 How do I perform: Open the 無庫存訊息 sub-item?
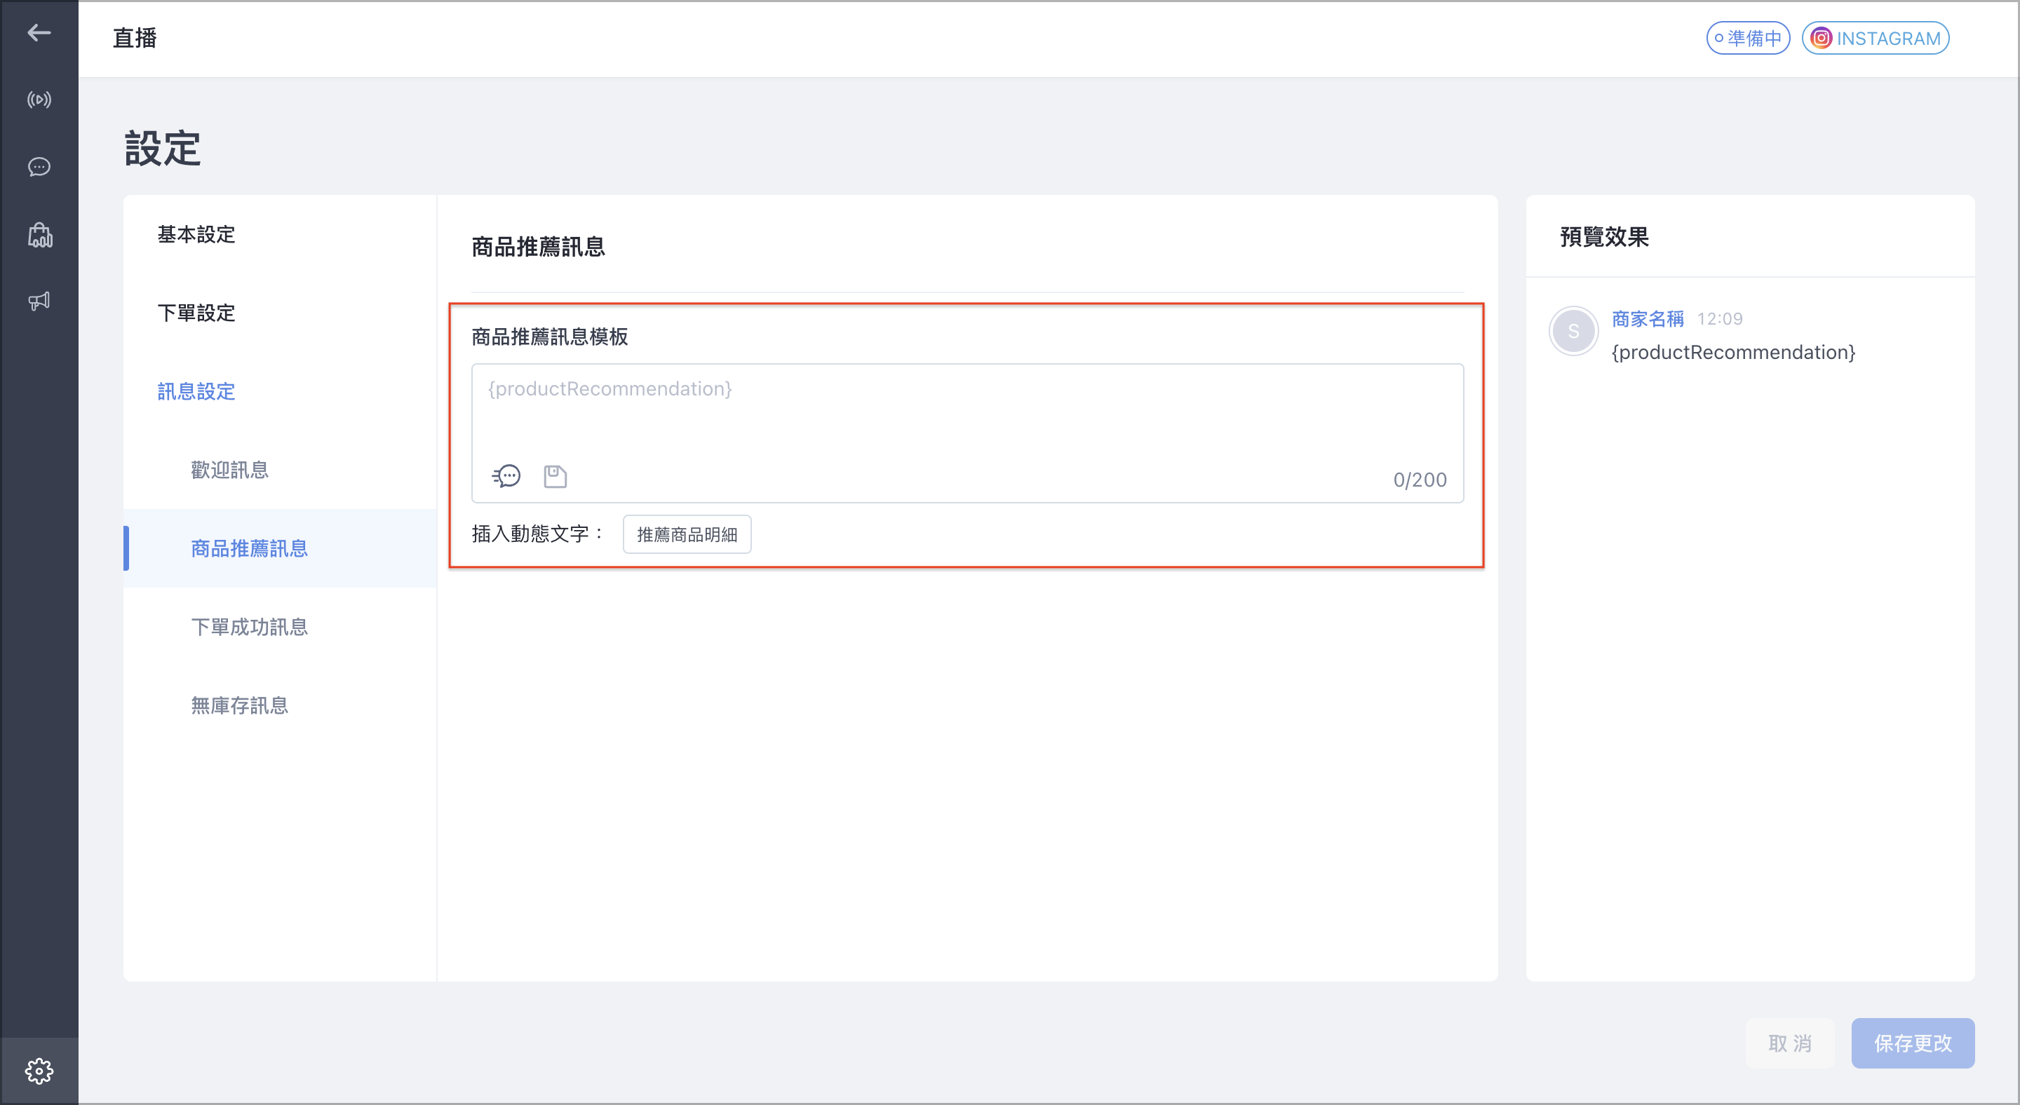point(240,705)
